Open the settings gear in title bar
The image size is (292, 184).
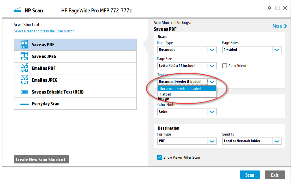click(269, 8)
